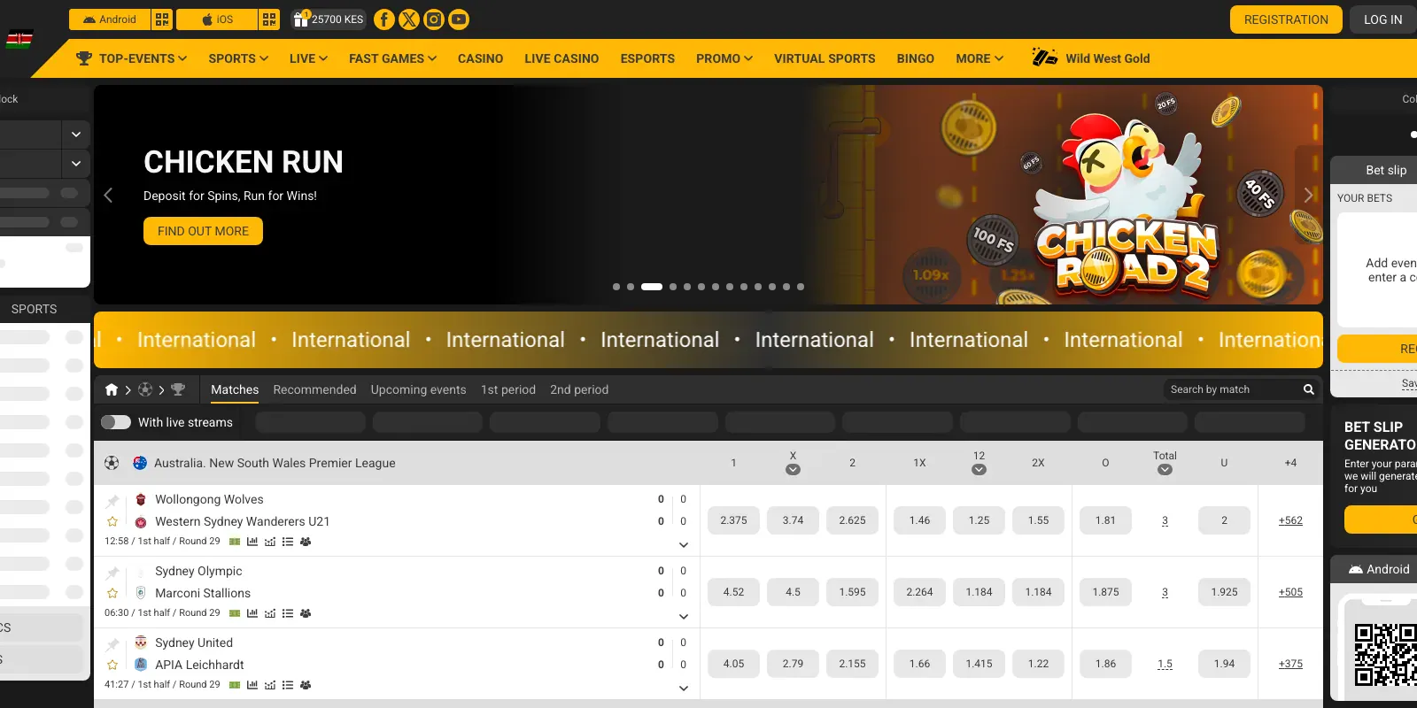Open events list icon for Sydney Olympic match
The image size is (1417, 708).
pos(288,613)
